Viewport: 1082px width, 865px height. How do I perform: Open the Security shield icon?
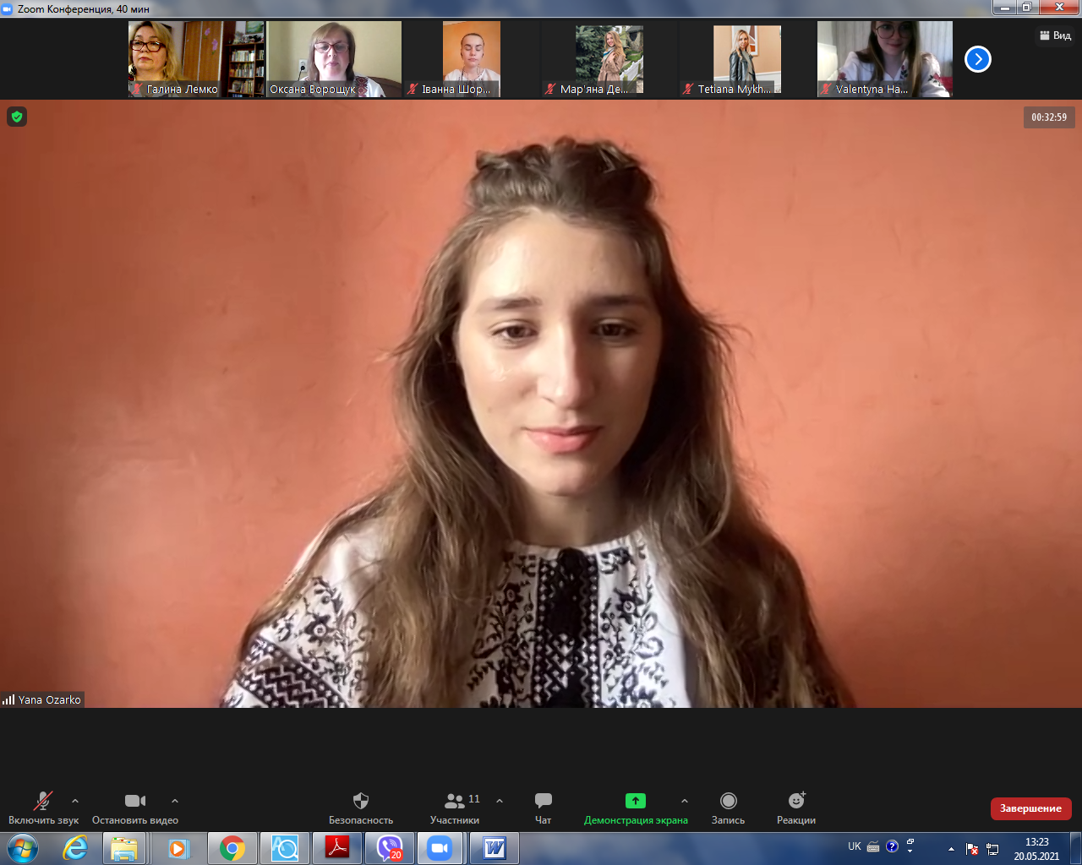[x=361, y=801]
